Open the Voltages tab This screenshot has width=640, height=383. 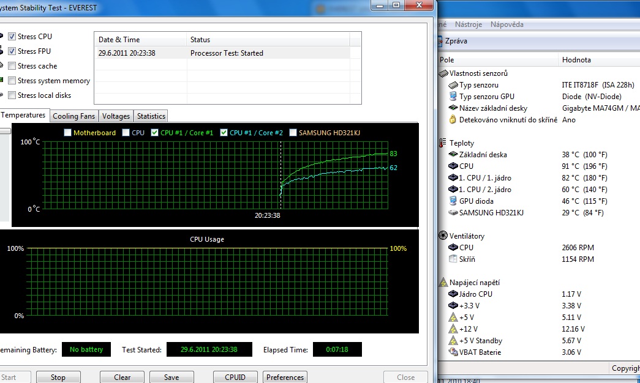click(116, 116)
